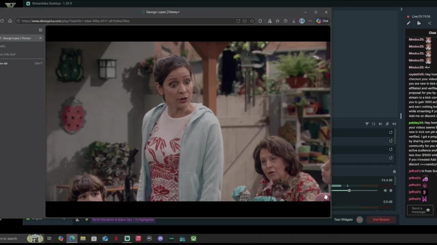Screen dimensions: 437x245
Task: Open Copilot from the taskbar
Action: (x=61, y=239)
